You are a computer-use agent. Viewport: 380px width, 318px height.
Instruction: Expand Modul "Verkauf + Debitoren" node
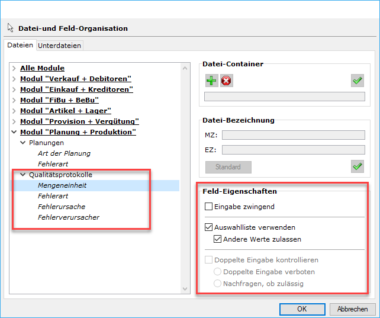pos(14,79)
